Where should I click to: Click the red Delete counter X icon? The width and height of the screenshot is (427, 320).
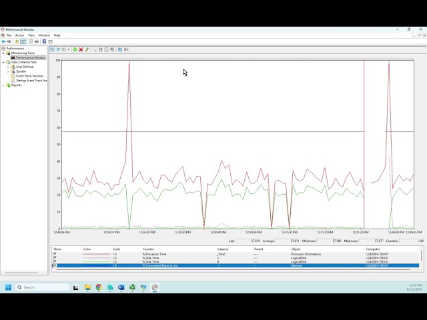81,49
